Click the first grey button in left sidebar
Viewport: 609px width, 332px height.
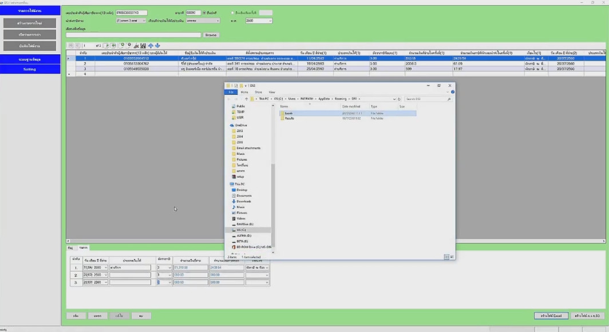pyautogui.click(x=30, y=23)
